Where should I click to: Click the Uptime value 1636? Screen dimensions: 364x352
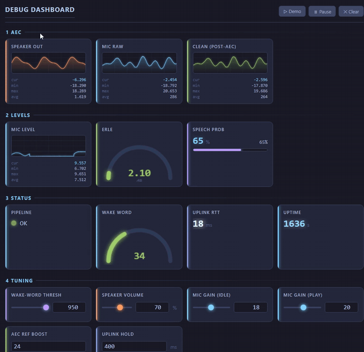294,224
